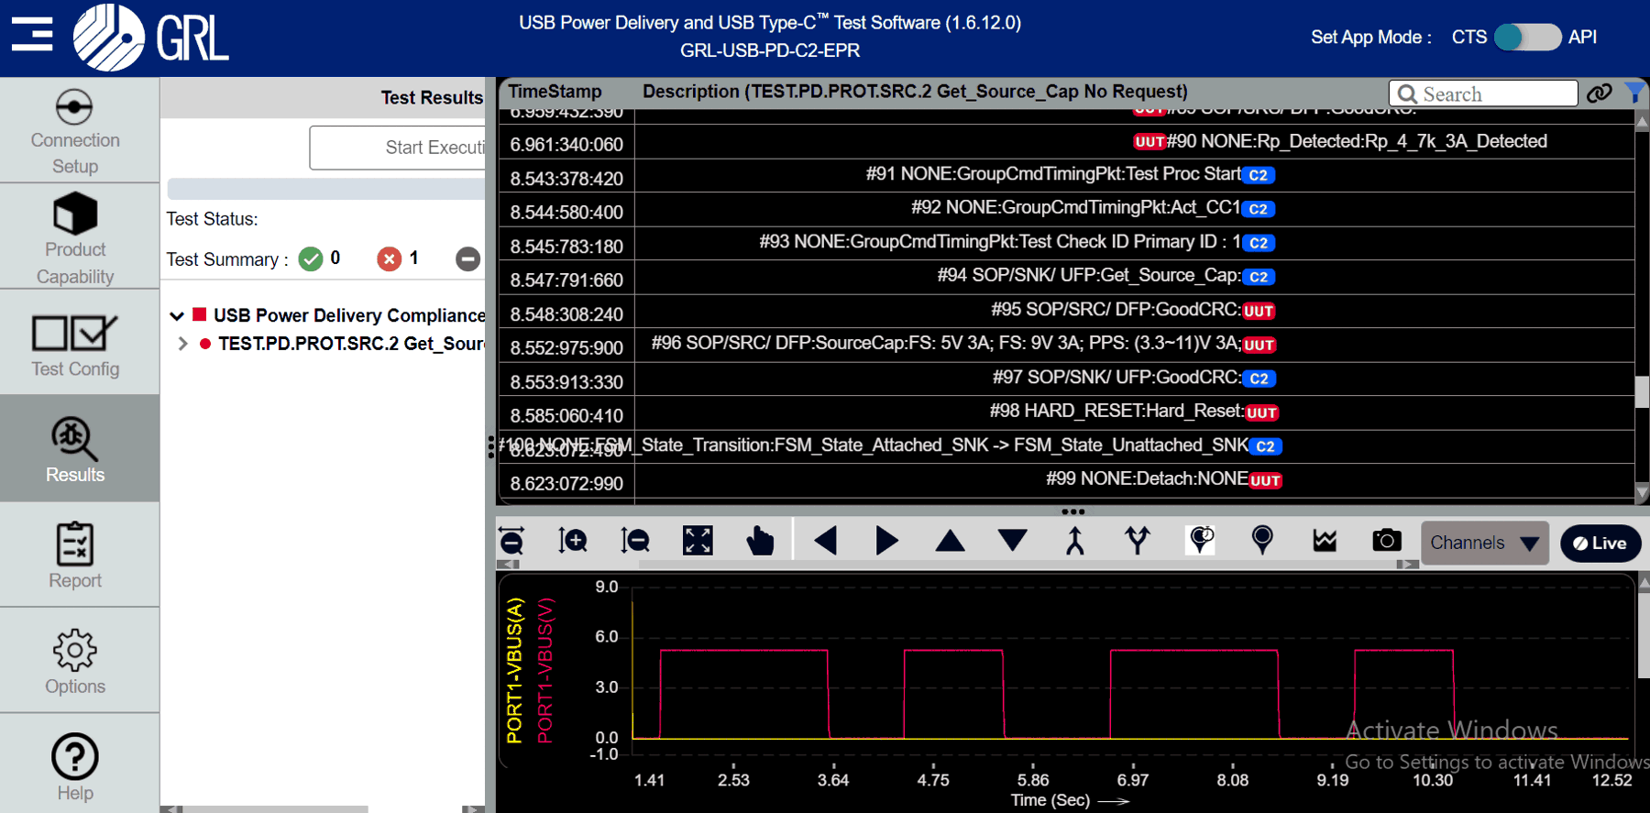Click the waveform chart icon

pos(1325,541)
